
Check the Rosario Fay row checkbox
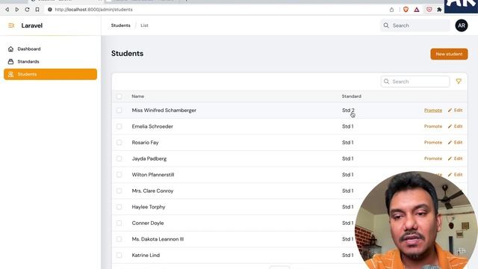[x=119, y=143]
